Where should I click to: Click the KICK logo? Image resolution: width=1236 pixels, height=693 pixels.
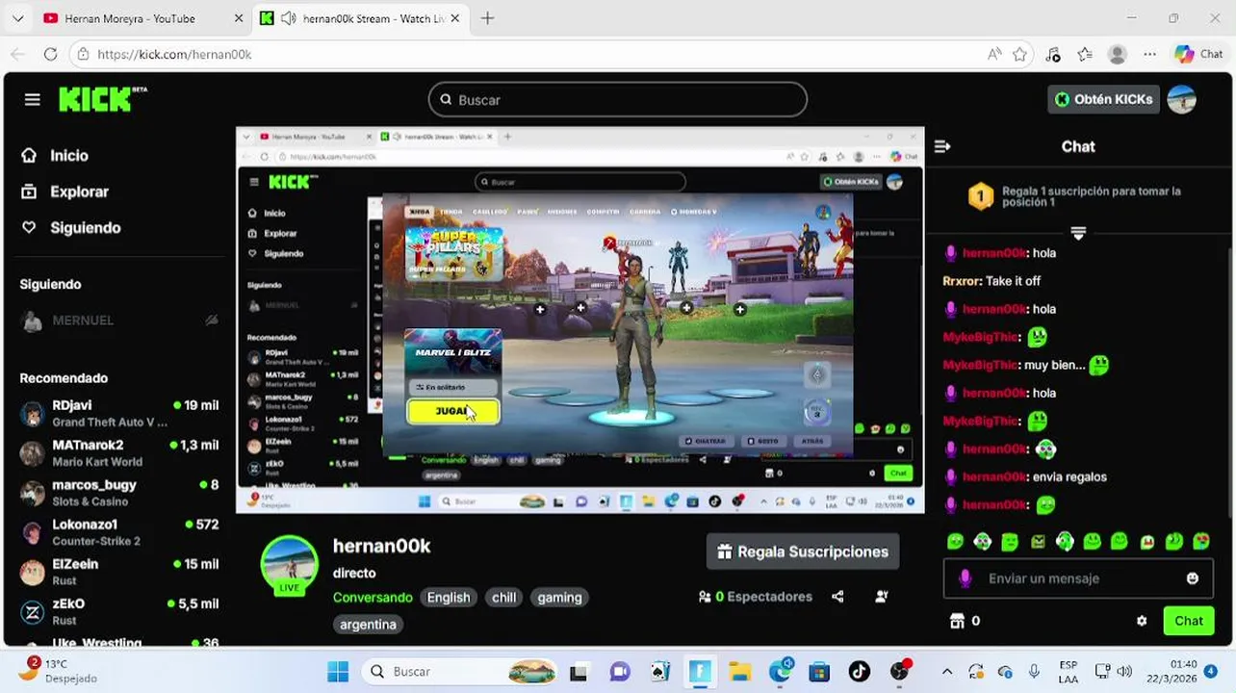click(x=102, y=99)
